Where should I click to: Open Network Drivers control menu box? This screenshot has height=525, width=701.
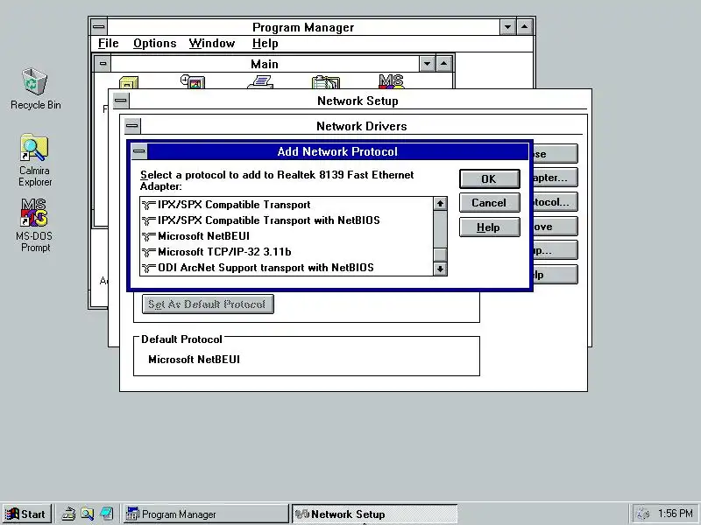pos(132,126)
